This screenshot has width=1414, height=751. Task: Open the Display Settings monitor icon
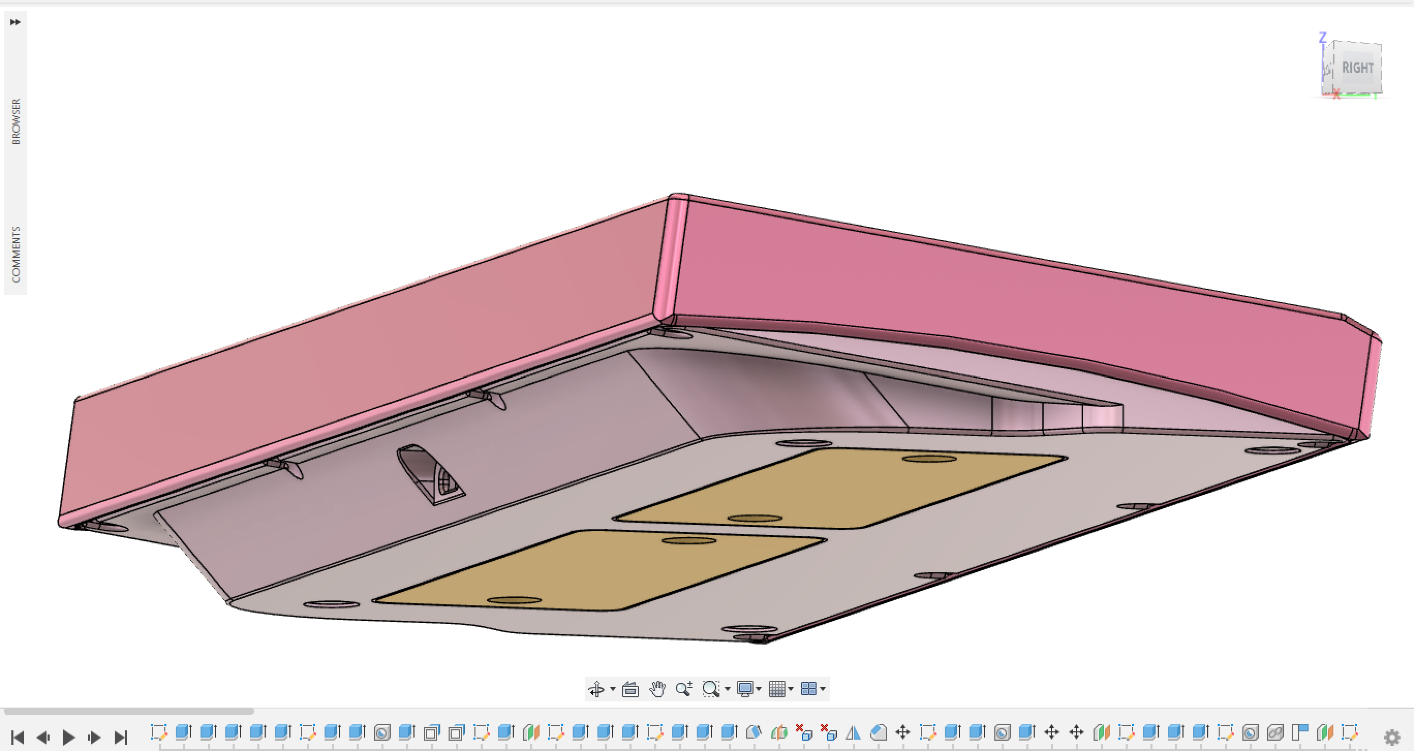tap(745, 689)
